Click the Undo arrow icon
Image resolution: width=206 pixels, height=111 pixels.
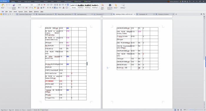click(x=10, y=14)
